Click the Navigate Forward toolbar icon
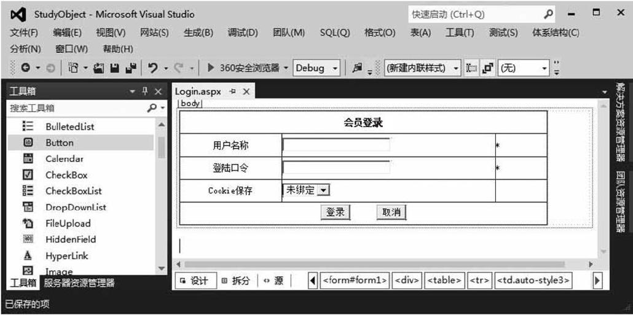The width and height of the screenshot is (633, 315). tap(51, 68)
